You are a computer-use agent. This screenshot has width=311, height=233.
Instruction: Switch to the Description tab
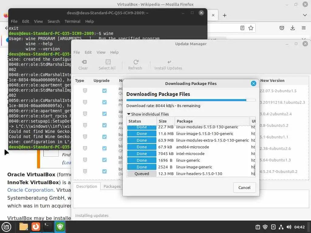[x=87, y=187]
